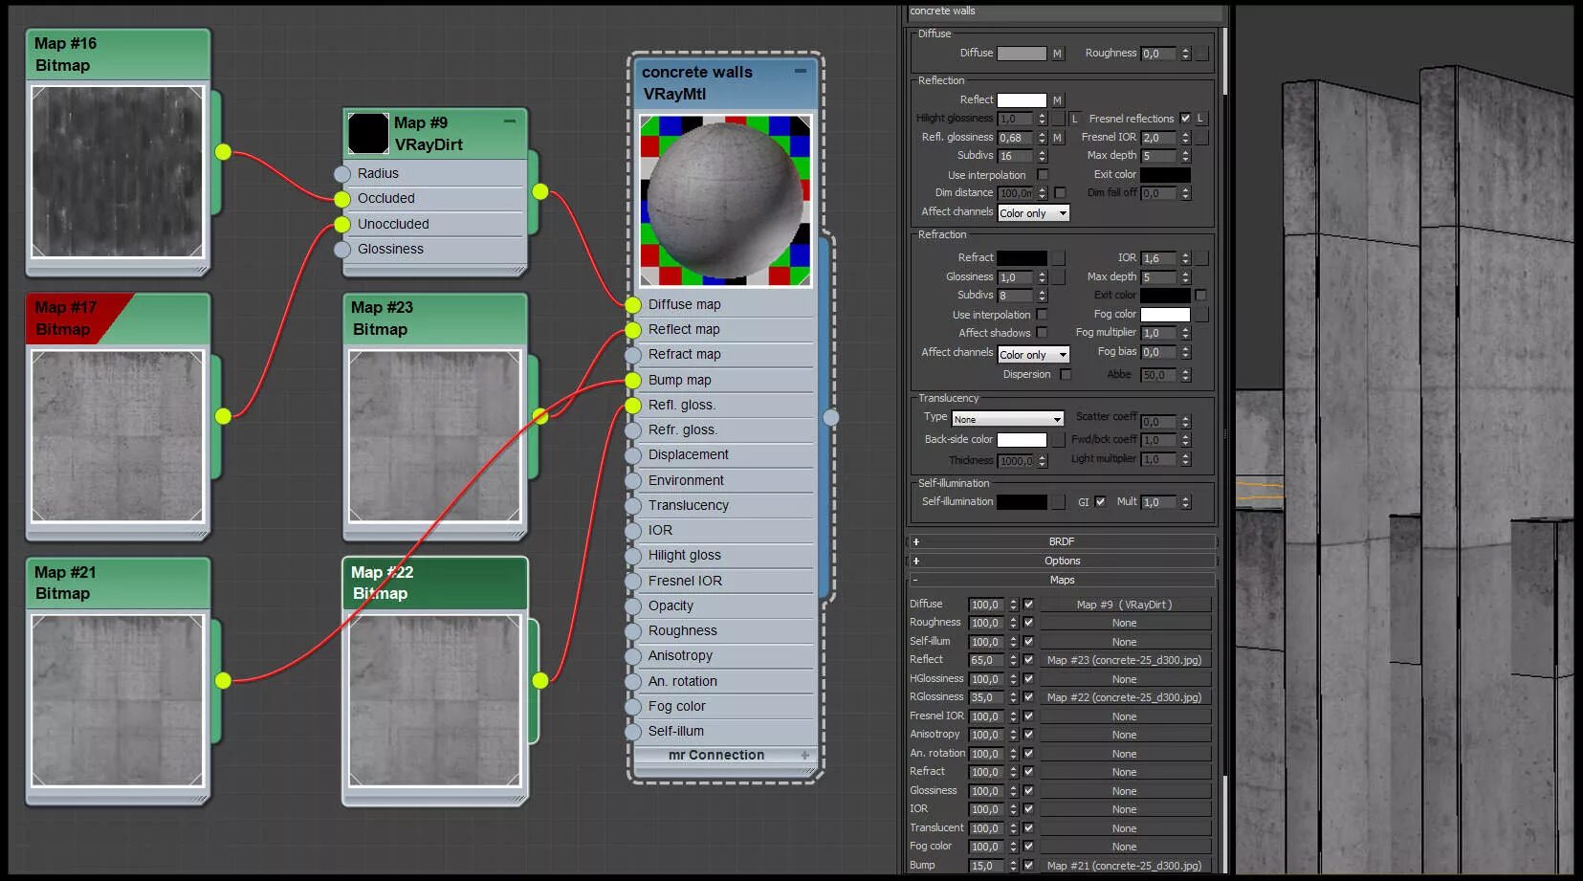Viewport: 1583px width, 881px height.
Task: Click the Refract map input socket
Action: [633, 355]
